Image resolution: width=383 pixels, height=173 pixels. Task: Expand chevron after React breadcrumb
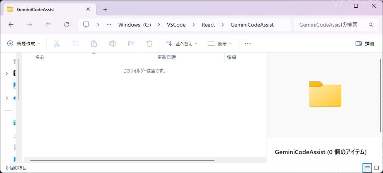pos(223,25)
